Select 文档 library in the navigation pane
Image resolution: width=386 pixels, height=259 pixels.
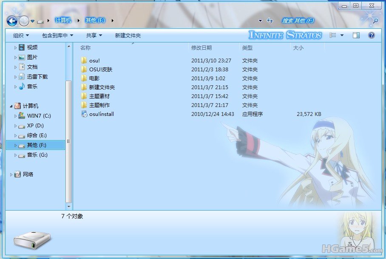(32, 67)
